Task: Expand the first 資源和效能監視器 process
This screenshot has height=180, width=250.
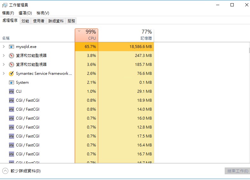Action: (4, 56)
